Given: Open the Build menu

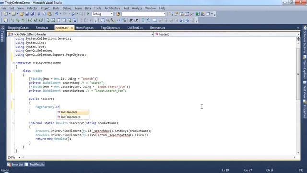Looking at the screenshot, I should [56, 8].
